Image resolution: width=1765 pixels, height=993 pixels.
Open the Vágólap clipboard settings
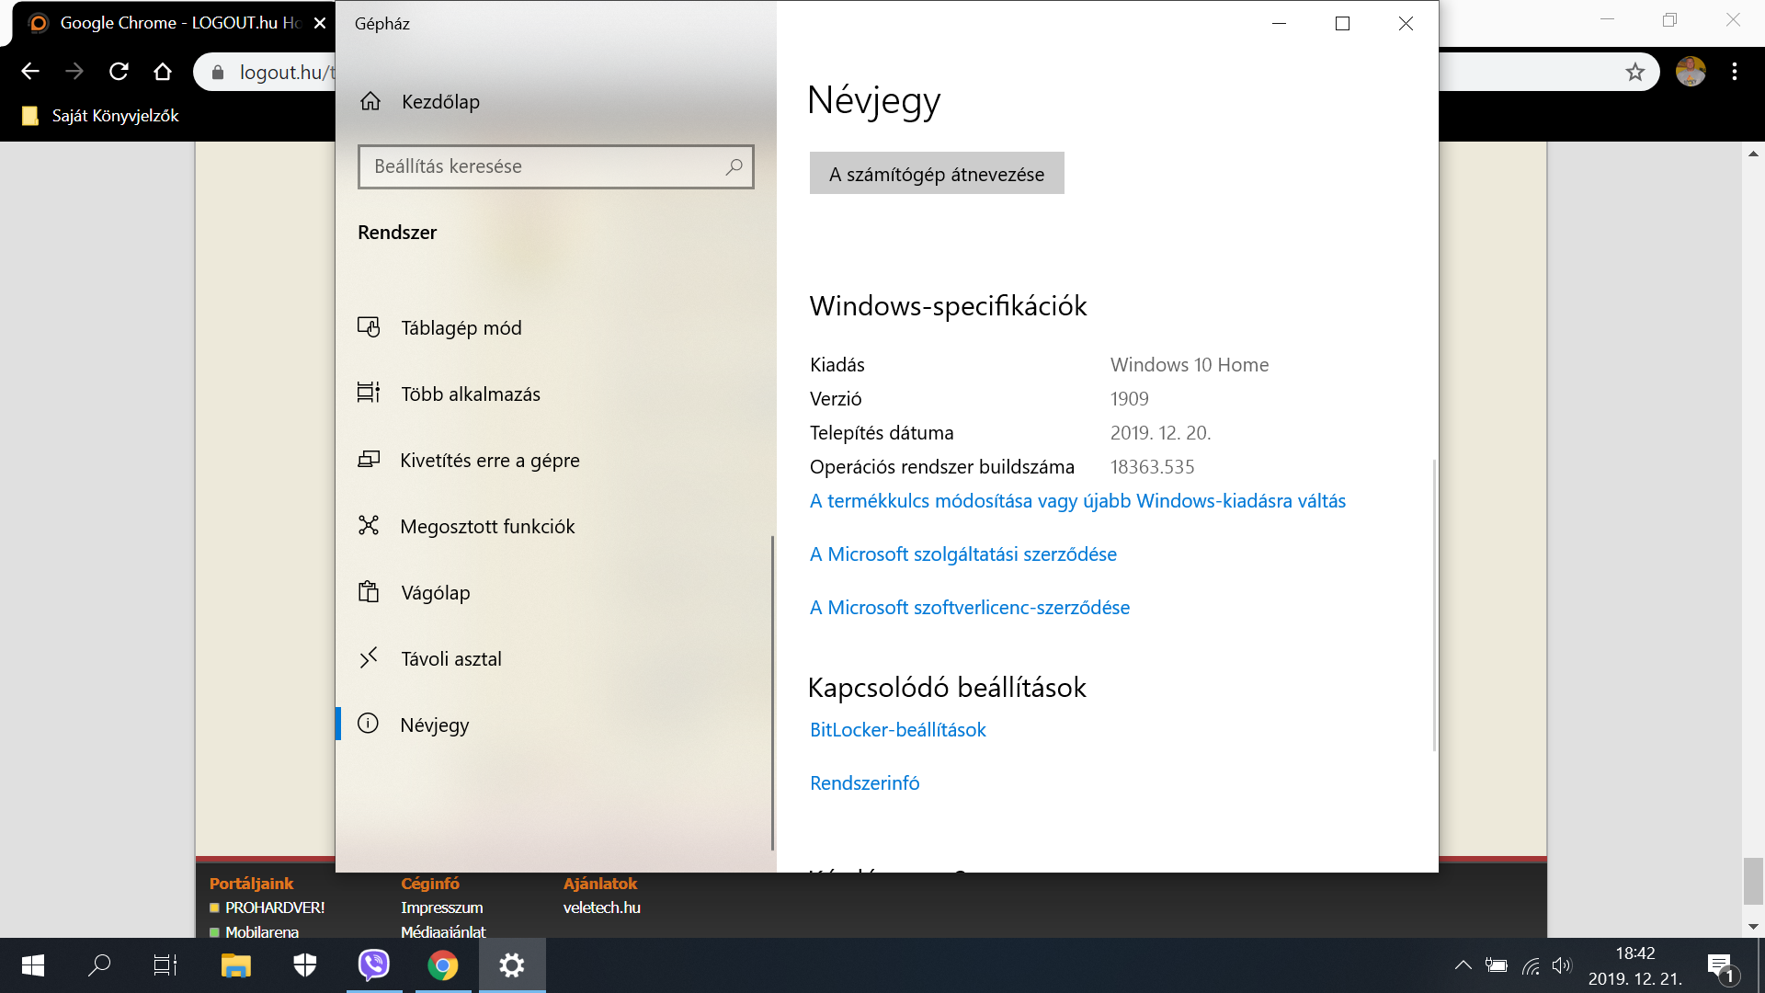[435, 593]
